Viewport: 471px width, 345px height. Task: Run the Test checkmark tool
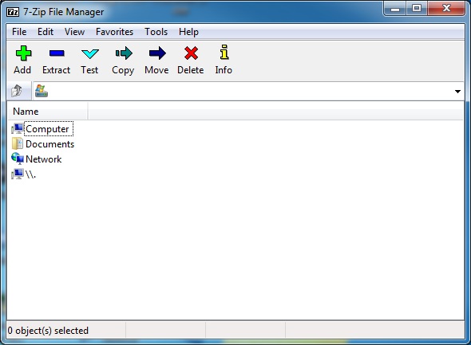(90, 54)
